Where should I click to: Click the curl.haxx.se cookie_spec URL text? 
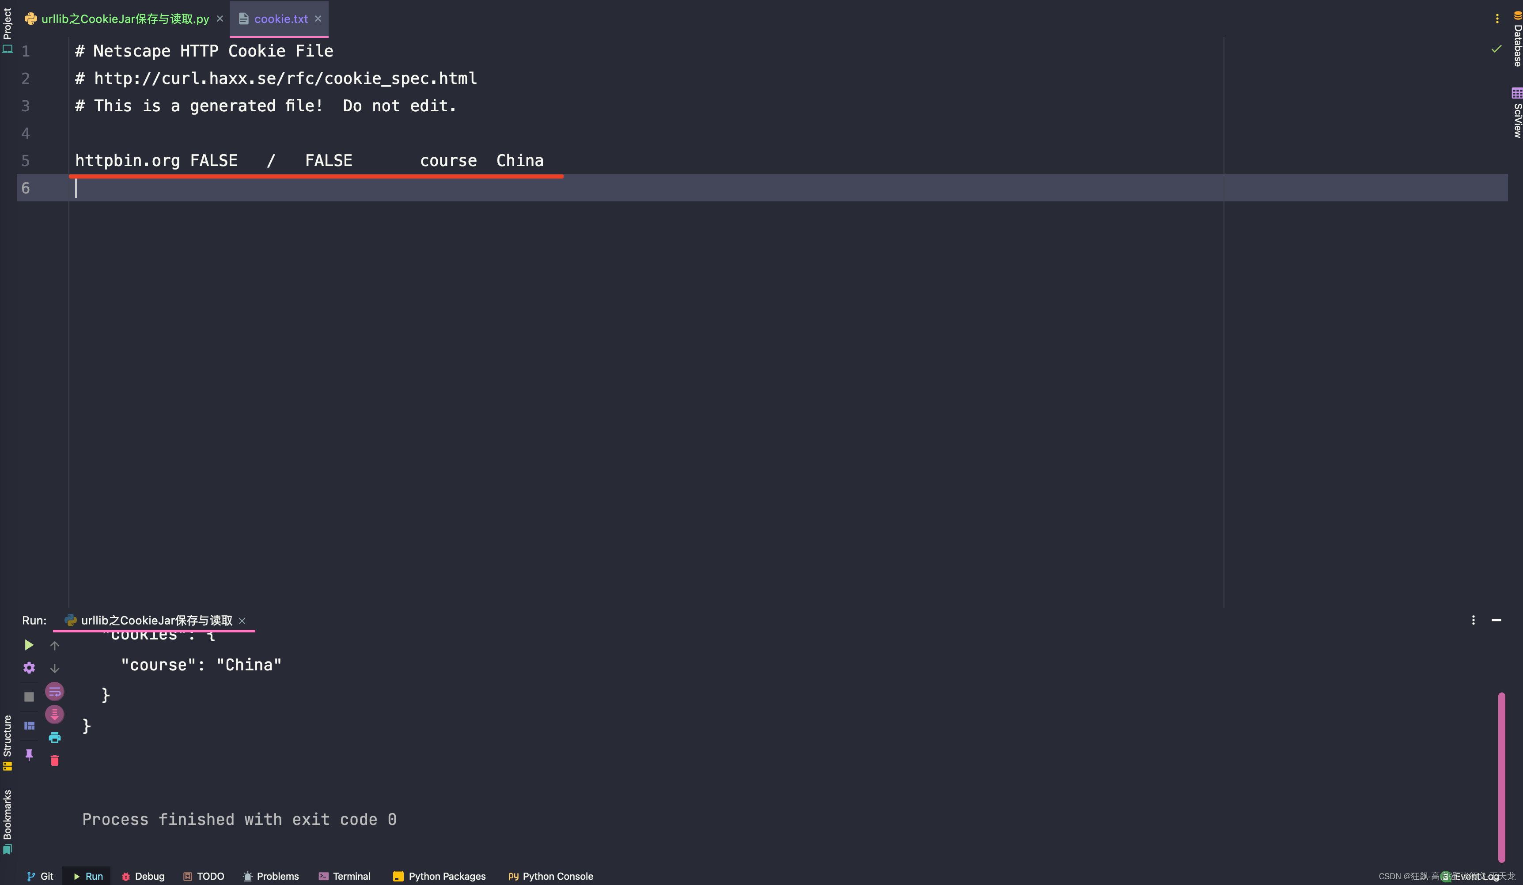(285, 79)
